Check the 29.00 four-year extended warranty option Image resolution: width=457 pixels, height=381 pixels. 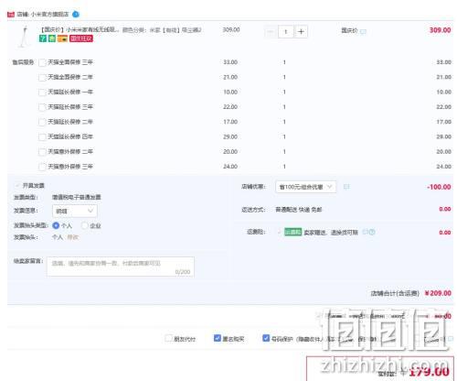pyautogui.click(x=42, y=137)
